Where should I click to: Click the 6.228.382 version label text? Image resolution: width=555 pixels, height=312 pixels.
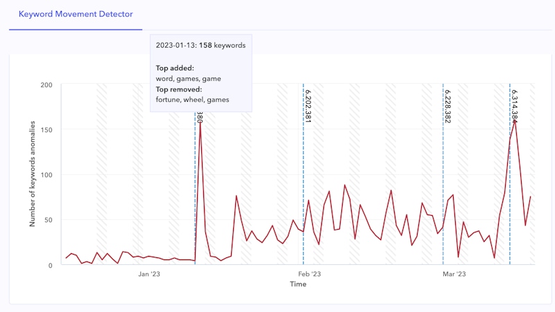[448, 106]
